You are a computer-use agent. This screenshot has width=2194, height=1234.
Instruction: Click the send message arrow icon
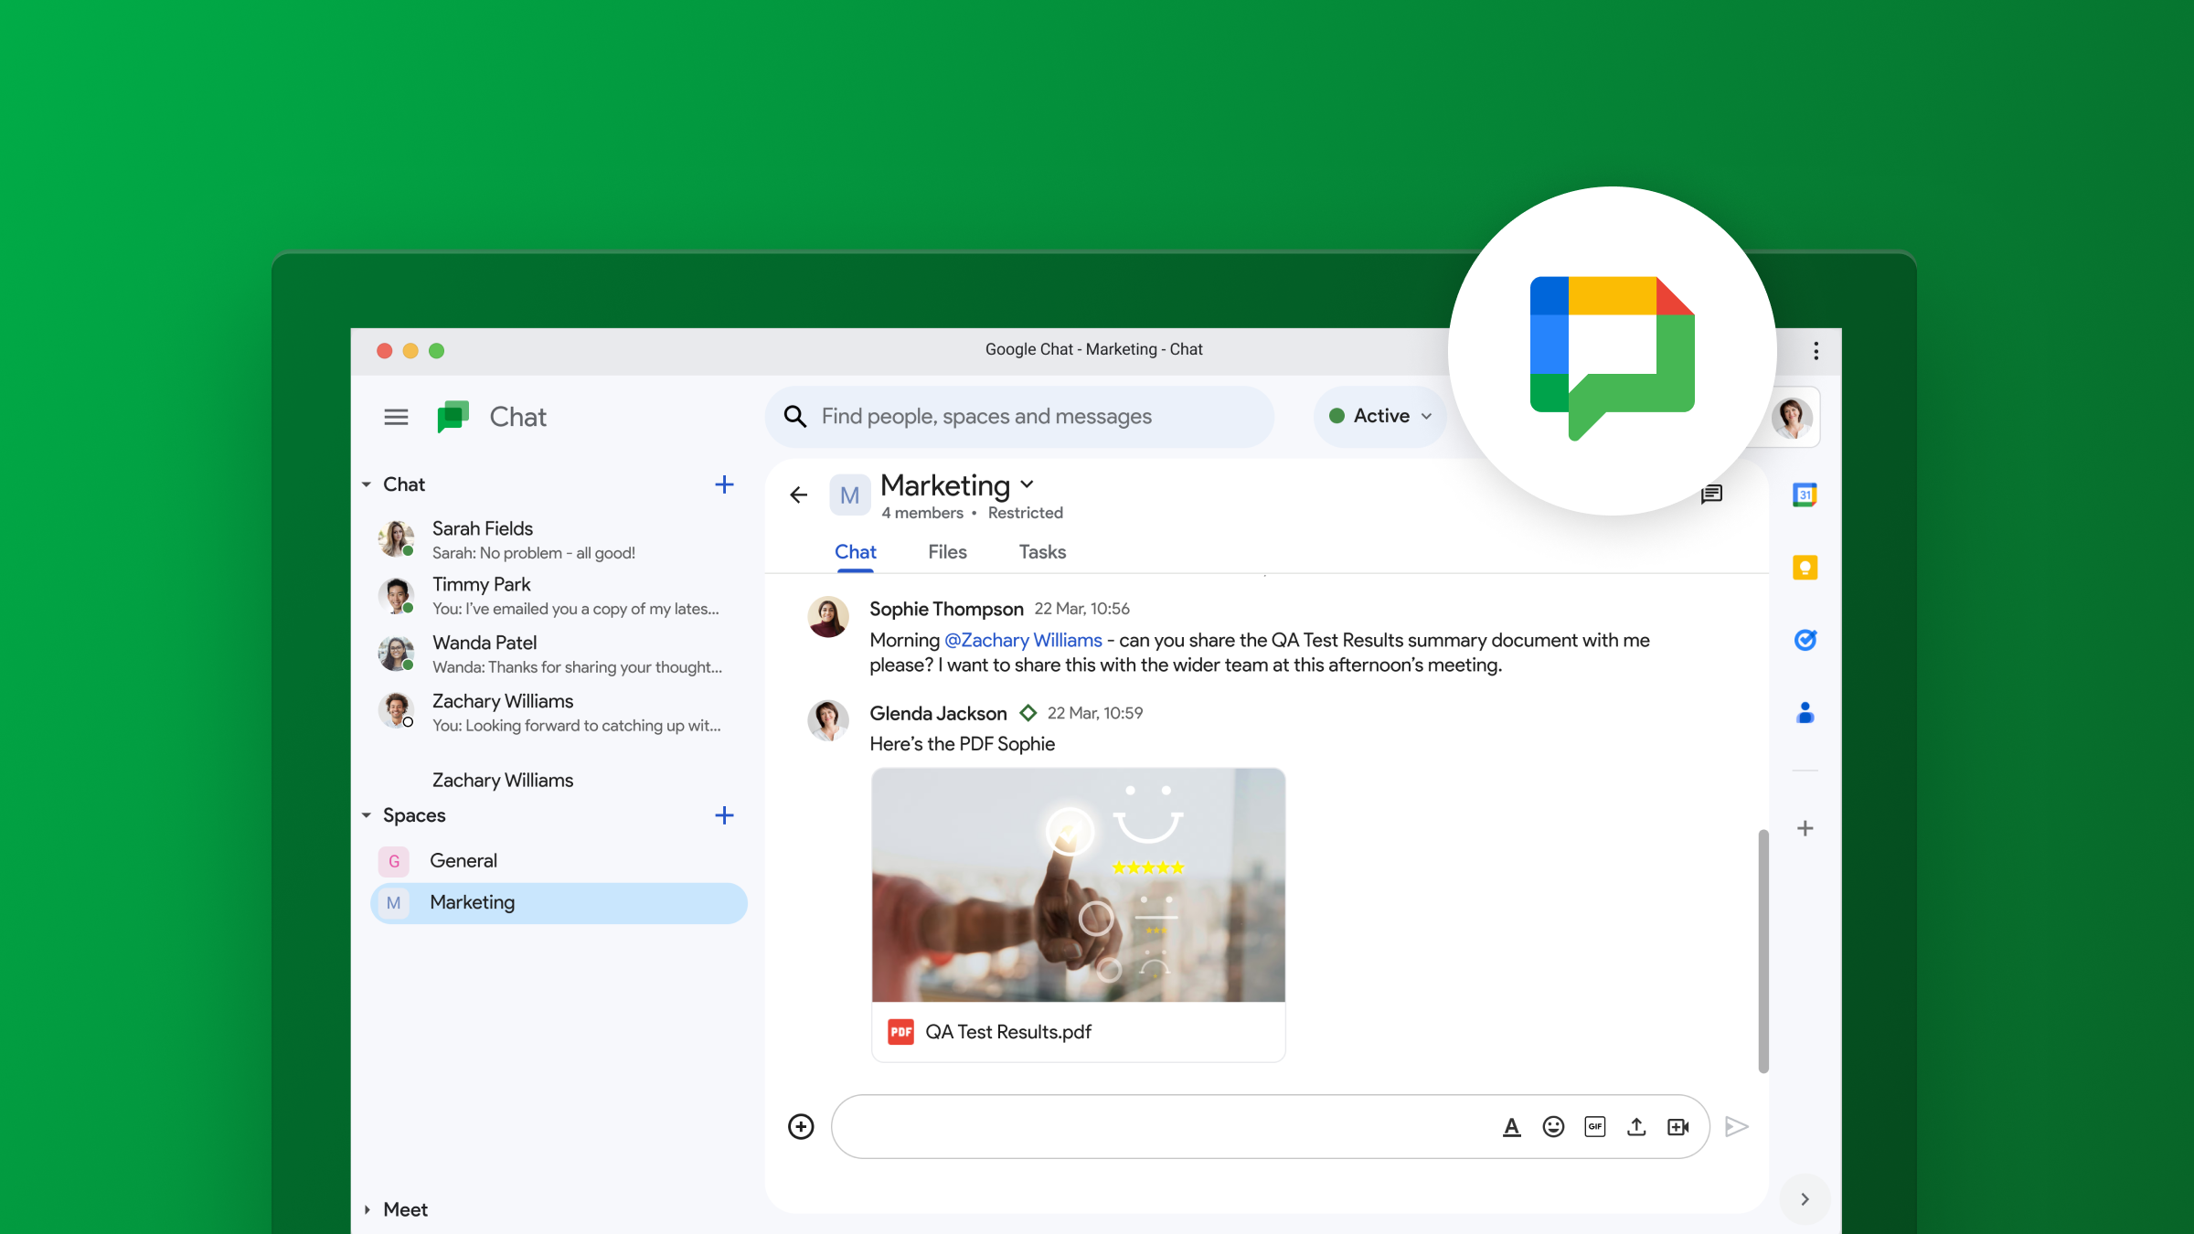[x=1738, y=1125]
